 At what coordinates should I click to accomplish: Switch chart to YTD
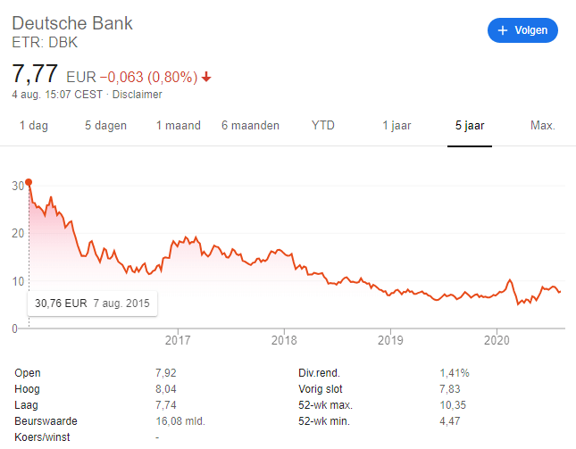pyautogui.click(x=323, y=126)
